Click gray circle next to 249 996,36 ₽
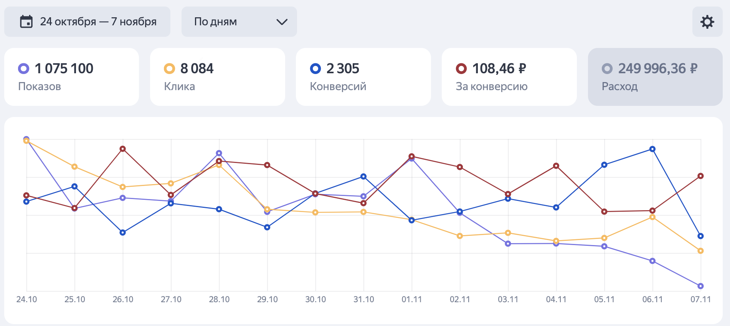730x326 pixels. click(x=607, y=69)
